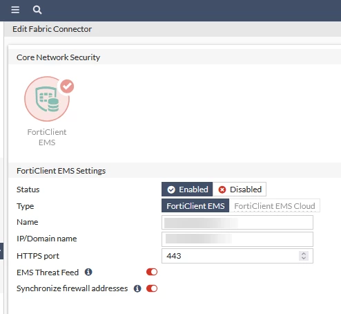Select the FortiClient EMS connector icon
The height and width of the screenshot is (314, 341).
[x=47, y=99]
